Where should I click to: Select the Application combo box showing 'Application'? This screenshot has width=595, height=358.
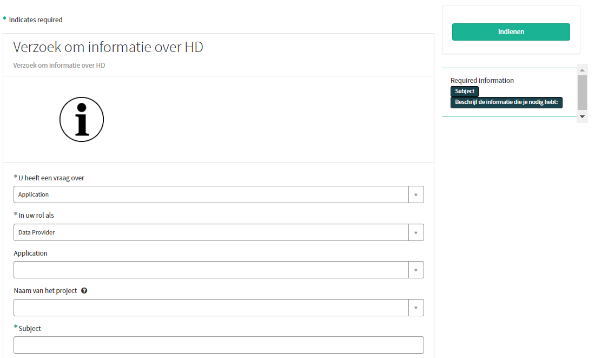pos(211,194)
